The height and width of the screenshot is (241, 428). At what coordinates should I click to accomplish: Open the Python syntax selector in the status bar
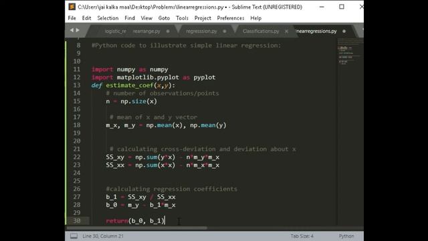tap(346, 236)
